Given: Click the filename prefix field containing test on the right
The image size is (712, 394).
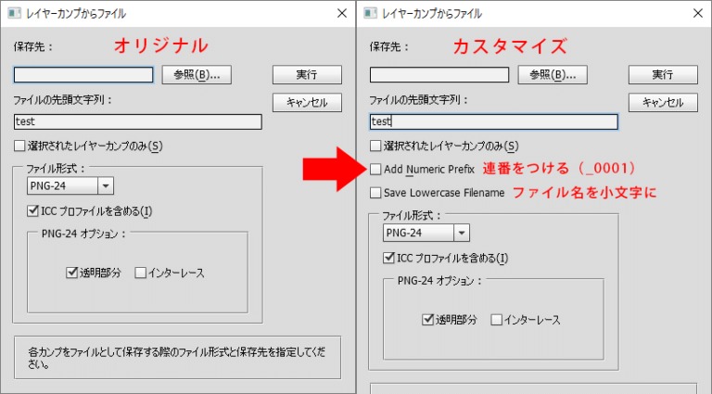Looking at the screenshot, I should click(493, 121).
